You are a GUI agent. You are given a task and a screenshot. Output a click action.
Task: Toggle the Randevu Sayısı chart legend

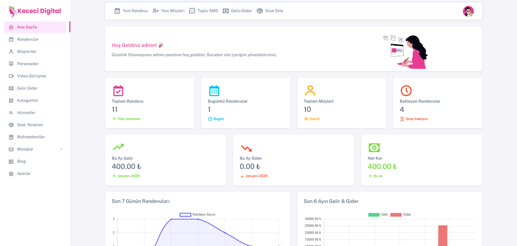[x=185, y=215]
